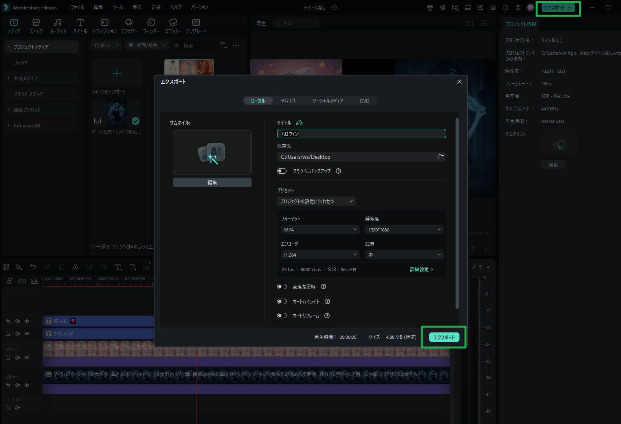
Task: Turn on the 高度な圧縮 switch
Action: (282, 286)
